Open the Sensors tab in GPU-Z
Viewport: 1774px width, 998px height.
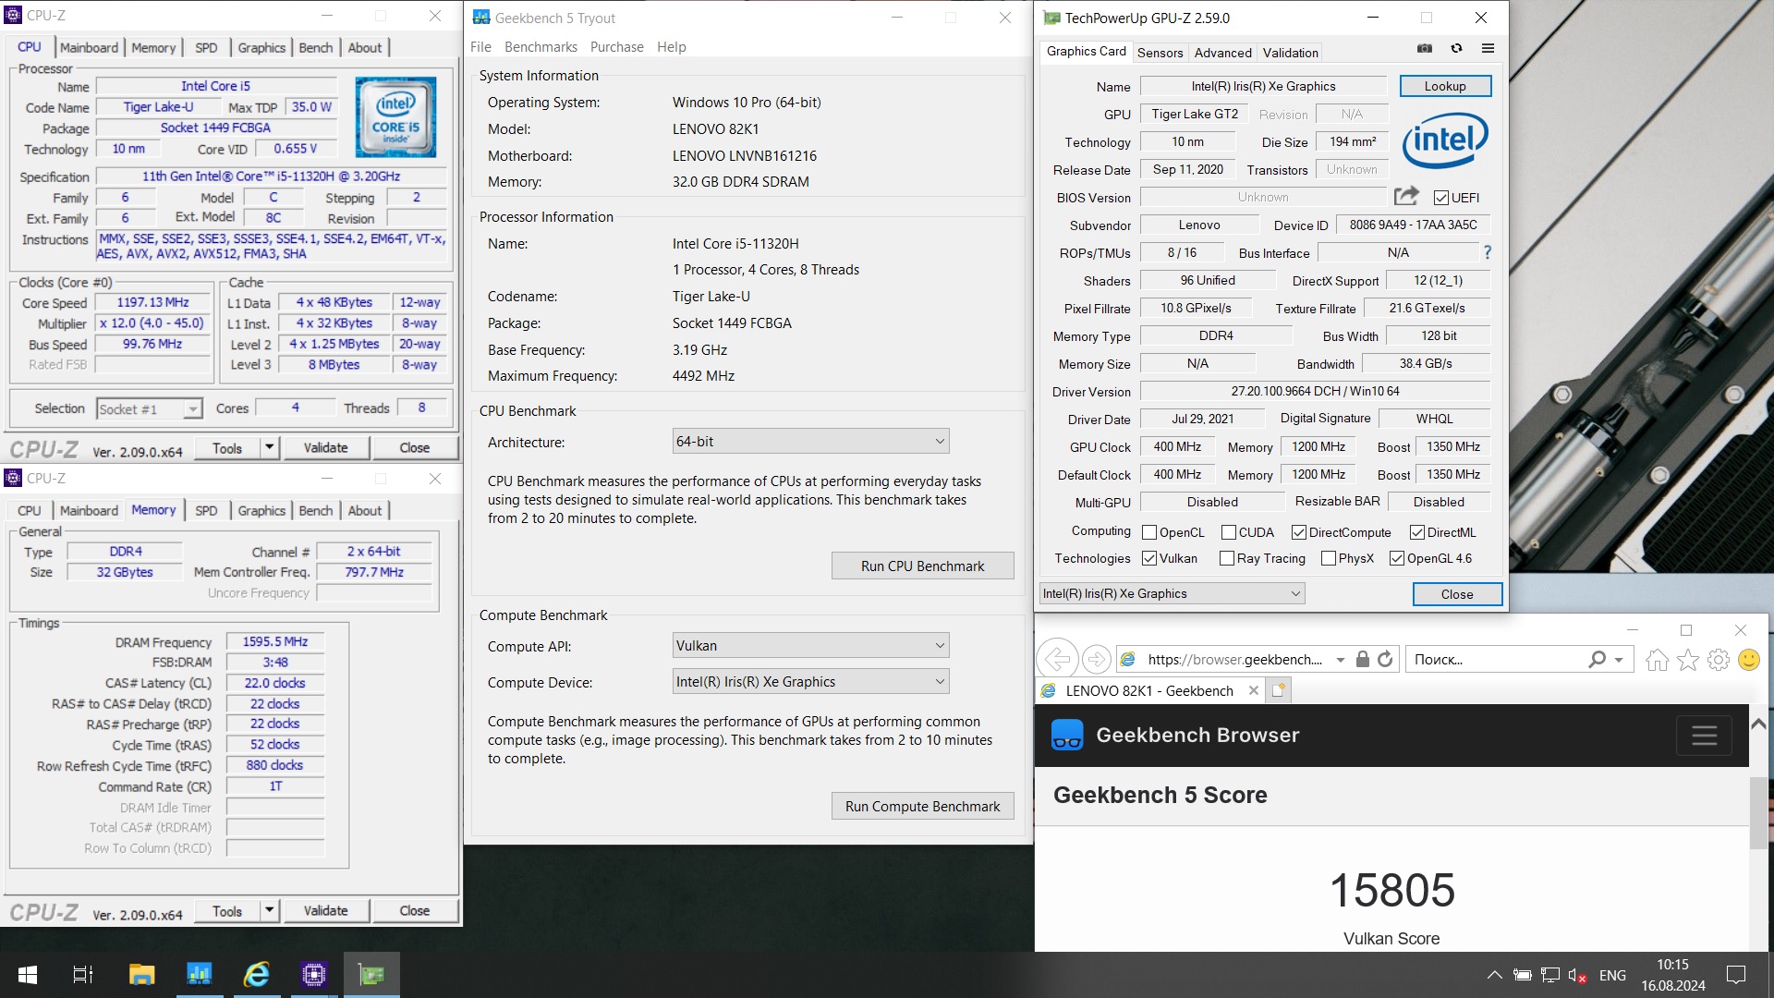coord(1160,53)
